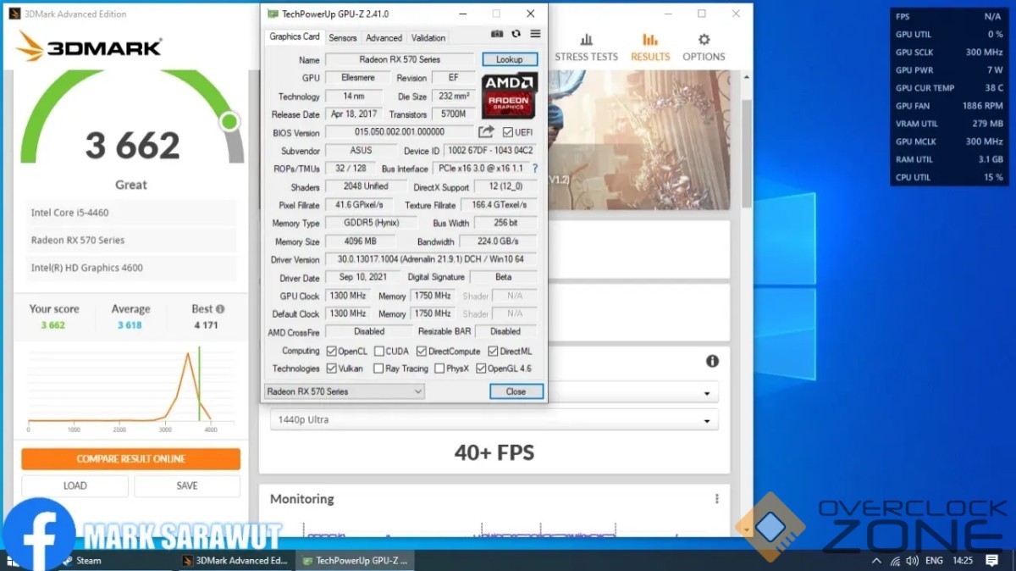
Task: Switch to the Advanced tab
Action: point(384,37)
